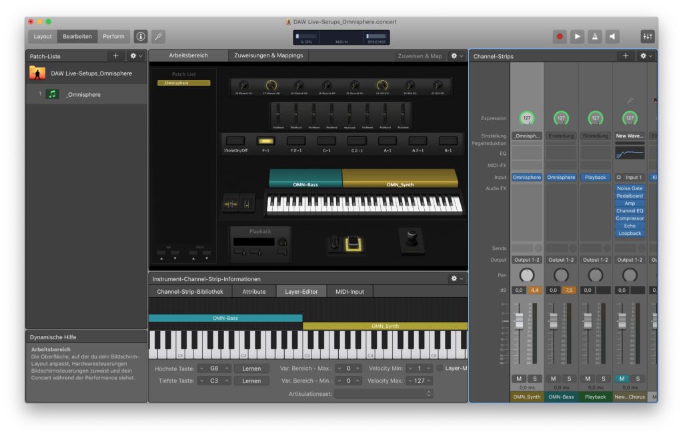Click the G-1 pad
Image resolution: width=683 pixels, height=436 pixels.
click(326, 141)
